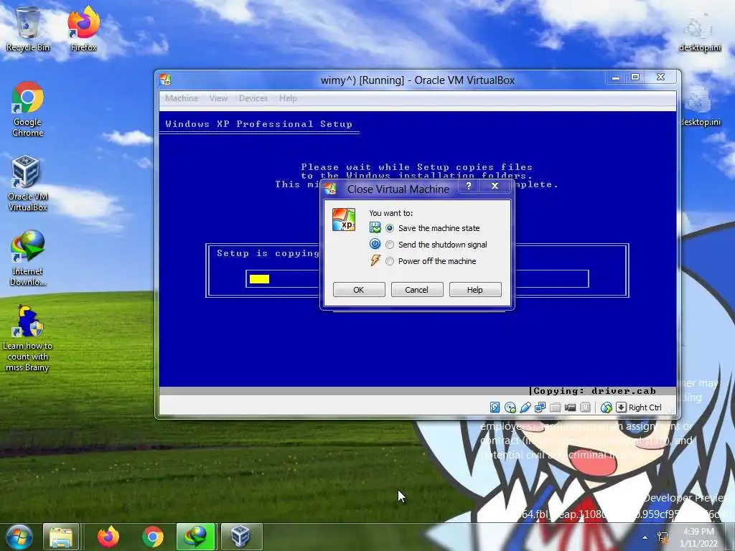Click the yellow setup progress bar
The image size is (735, 551).
click(259, 279)
